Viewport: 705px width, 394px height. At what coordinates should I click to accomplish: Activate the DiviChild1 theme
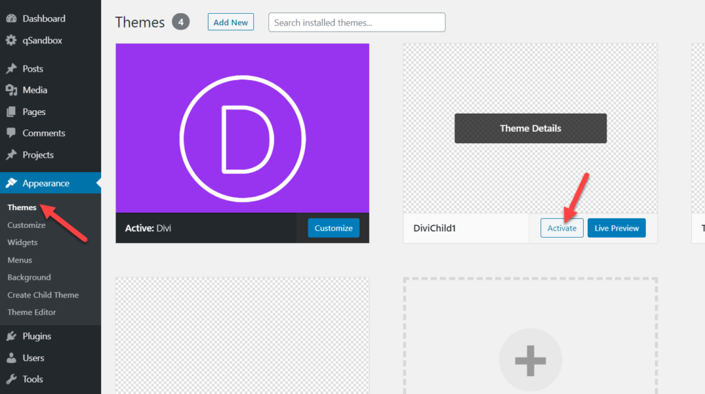coord(562,228)
